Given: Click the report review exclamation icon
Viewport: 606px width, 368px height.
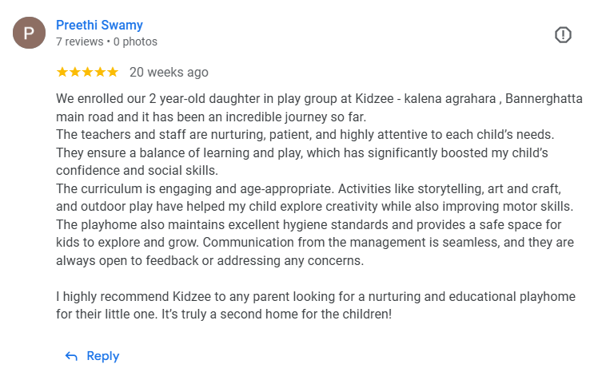Looking at the screenshot, I should tap(563, 34).
